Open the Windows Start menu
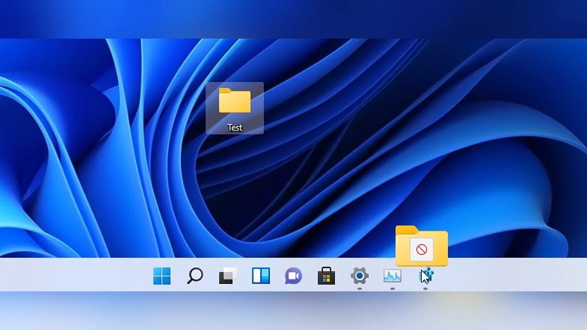This screenshot has width=587, height=330. 162,276
